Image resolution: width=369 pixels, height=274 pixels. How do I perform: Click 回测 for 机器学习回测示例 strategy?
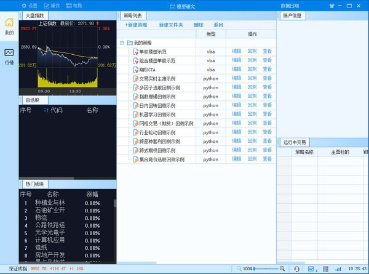tap(252, 115)
